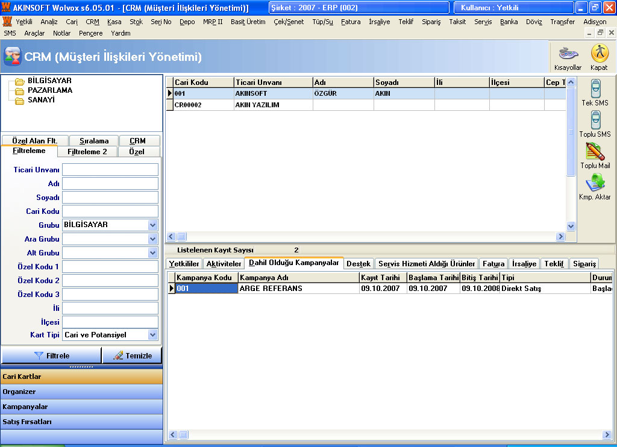Expand the Ara Grubu dropdown
The height and width of the screenshot is (447, 617).
pyautogui.click(x=152, y=239)
